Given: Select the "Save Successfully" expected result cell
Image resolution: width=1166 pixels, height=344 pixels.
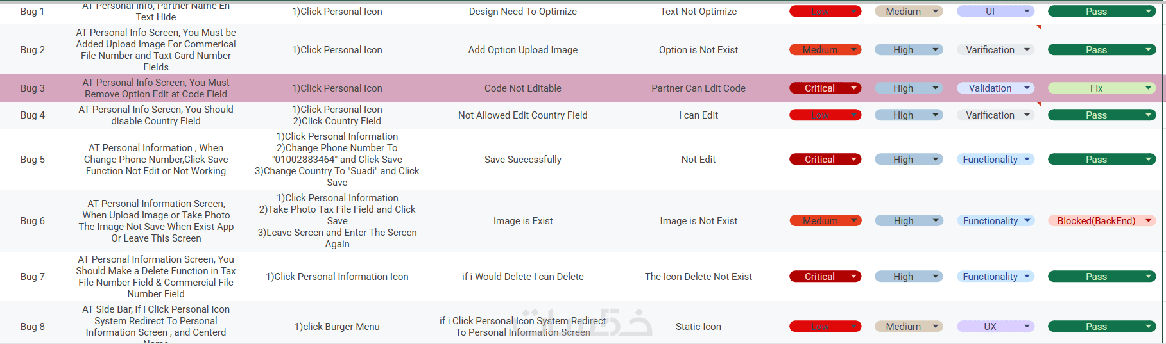Looking at the screenshot, I should click(x=522, y=160).
